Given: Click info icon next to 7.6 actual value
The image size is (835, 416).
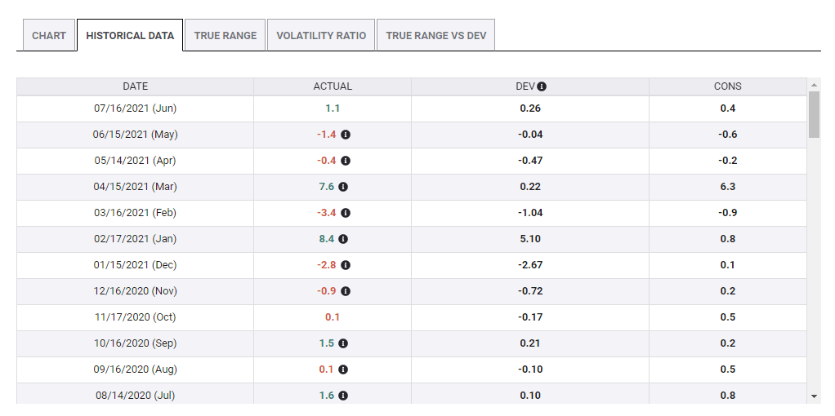Looking at the screenshot, I should tap(343, 187).
